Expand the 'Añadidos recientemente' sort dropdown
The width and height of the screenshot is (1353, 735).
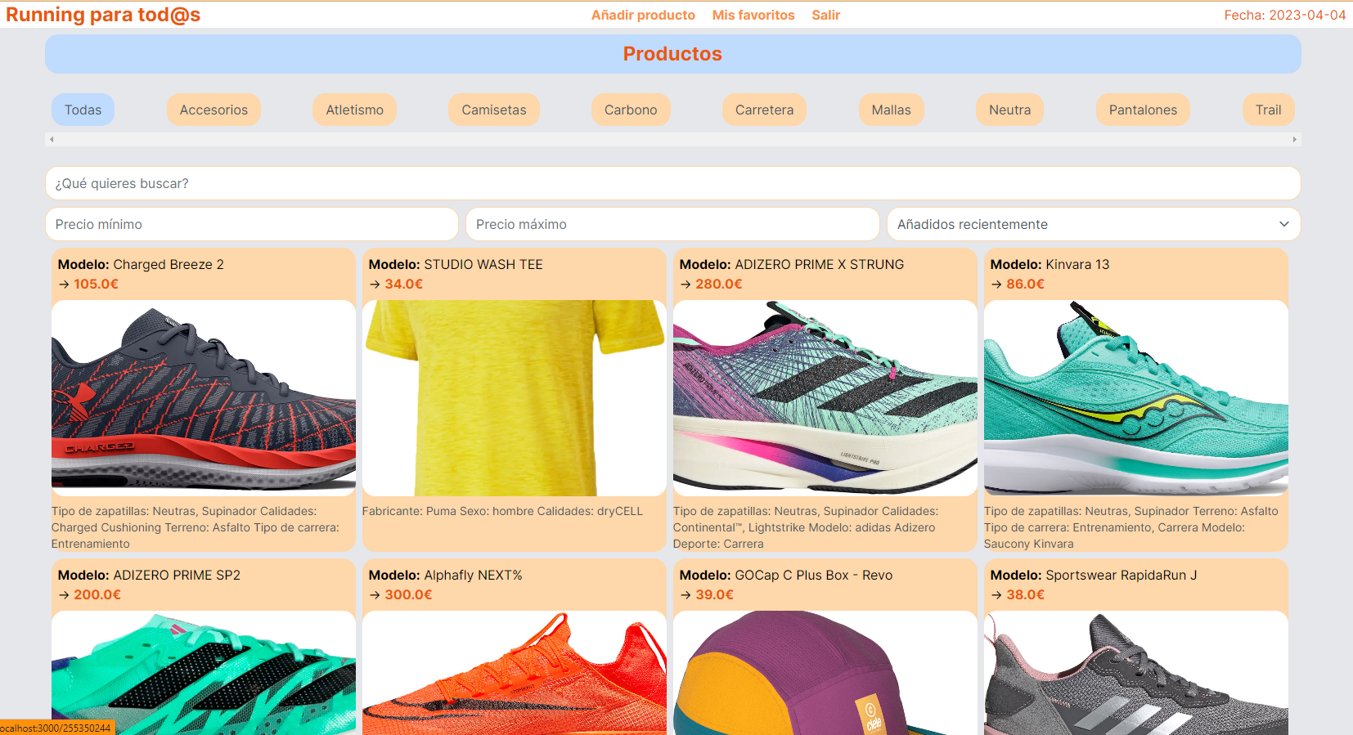point(1093,224)
